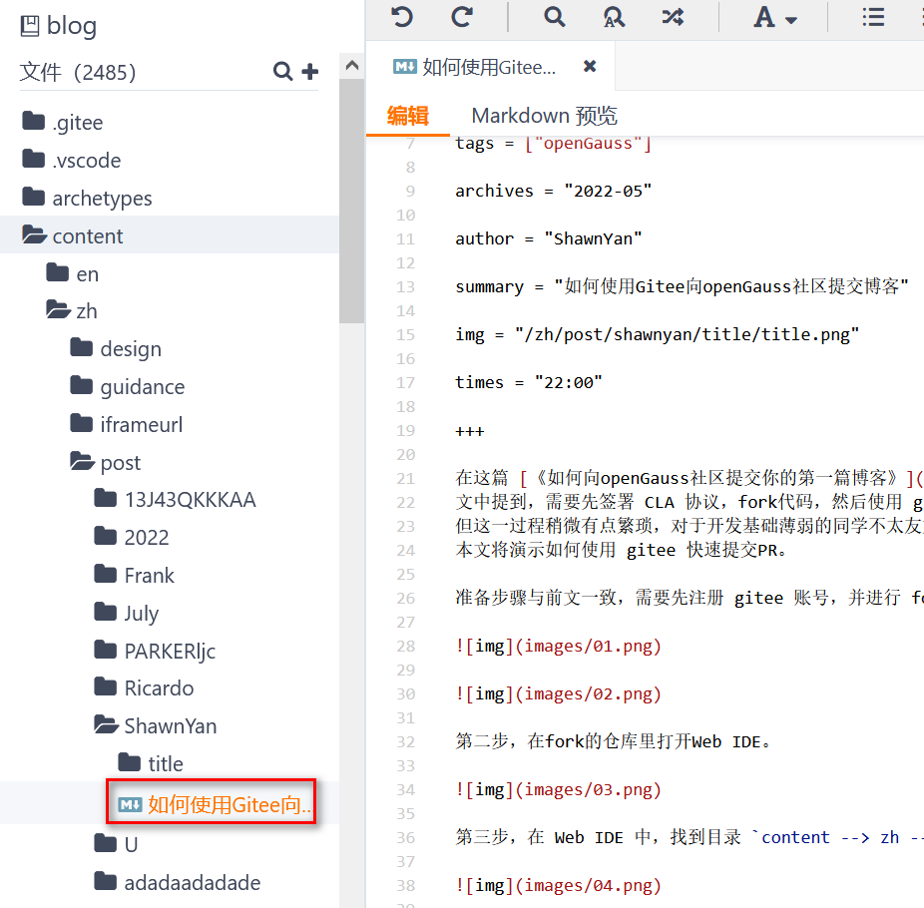Image resolution: width=924 pixels, height=908 pixels.
Task: Open the find and replace icon
Action: coord(614,17)
